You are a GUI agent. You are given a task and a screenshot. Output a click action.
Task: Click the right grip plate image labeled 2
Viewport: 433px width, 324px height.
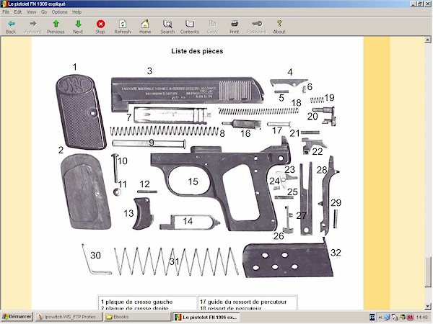click(86, 192)
